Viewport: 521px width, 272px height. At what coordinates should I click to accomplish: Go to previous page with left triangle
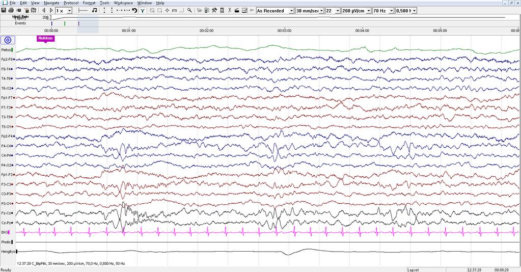tap(44, 10)
